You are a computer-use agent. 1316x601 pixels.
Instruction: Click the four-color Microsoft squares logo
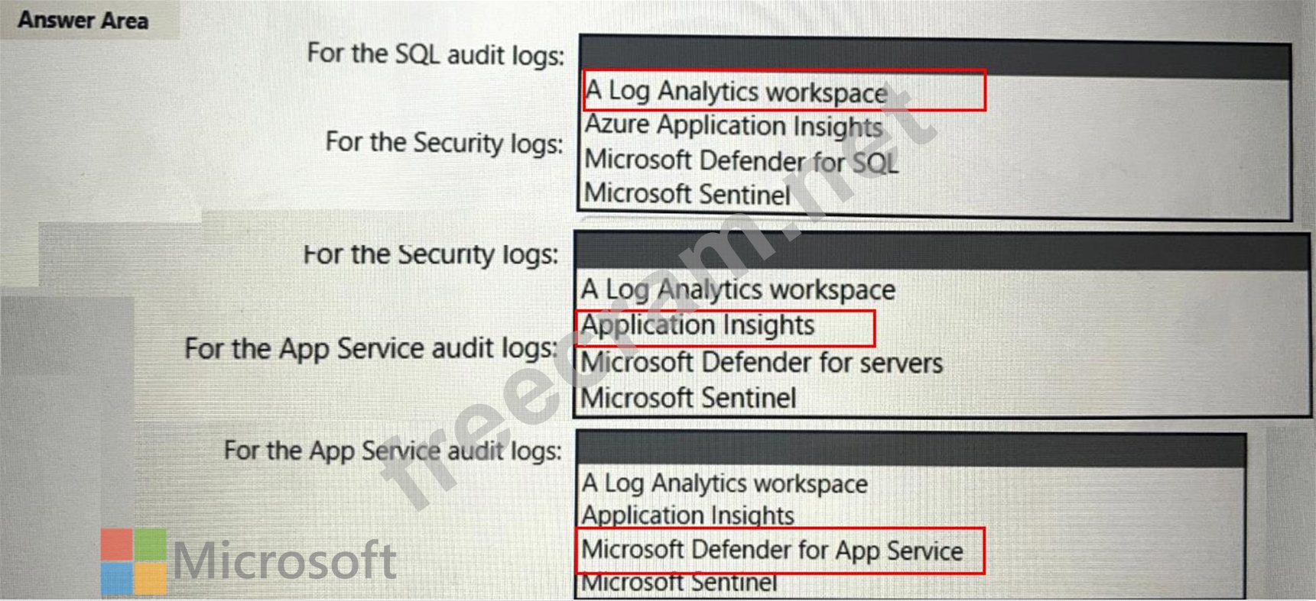[133, 561]
